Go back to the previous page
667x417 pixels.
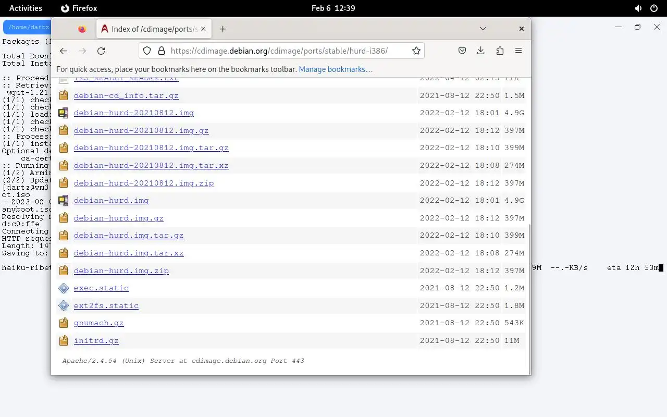(64, 51)
